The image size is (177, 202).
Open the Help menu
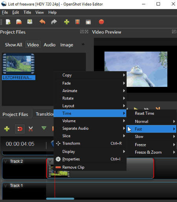coord(52,13)
